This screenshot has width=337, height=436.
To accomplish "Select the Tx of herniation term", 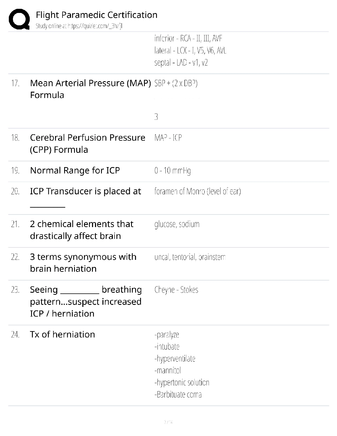I will (x=62, y=334).
